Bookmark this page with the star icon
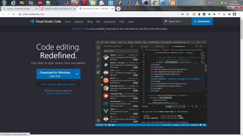Viewport: 243px width, 136px height. coord(188,14)
